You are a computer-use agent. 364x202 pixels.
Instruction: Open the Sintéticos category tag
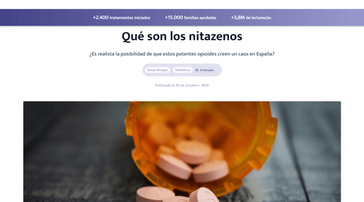(x=183, y=70)
